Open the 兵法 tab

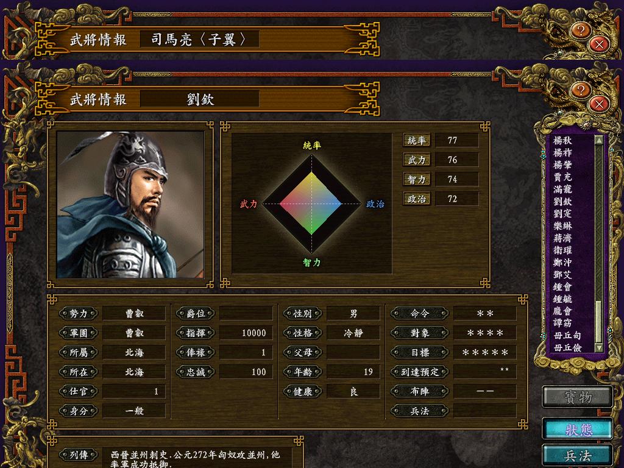pyautogui.click(x=578, y=456)
